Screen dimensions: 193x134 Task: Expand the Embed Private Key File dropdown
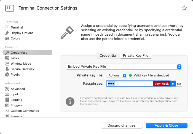click(x=124, y=67)
